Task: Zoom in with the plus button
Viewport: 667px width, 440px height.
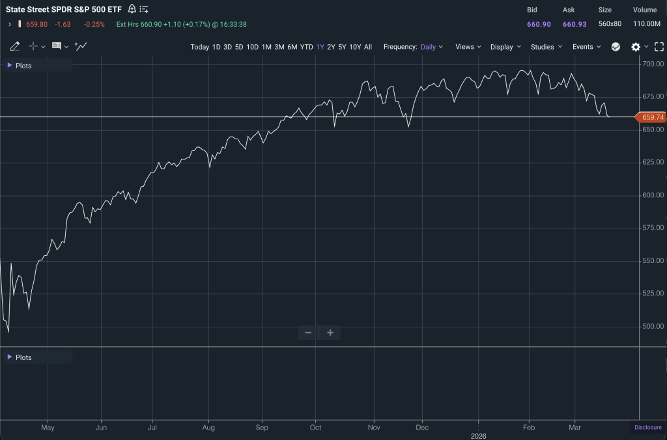Action: coord(330,333)
